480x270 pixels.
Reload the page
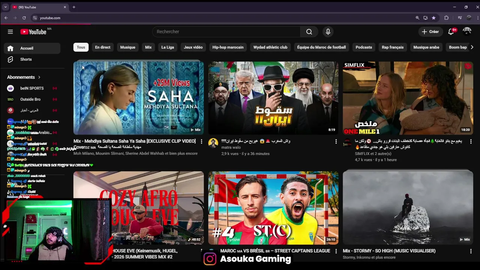[x=24, y=18]
